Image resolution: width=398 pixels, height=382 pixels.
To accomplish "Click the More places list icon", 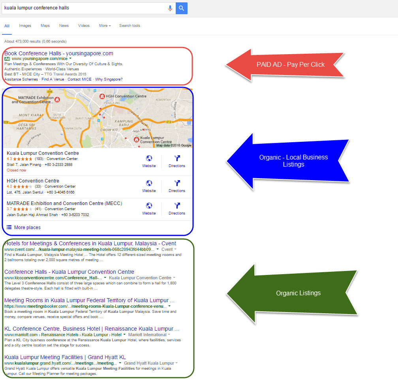I will [9, 227].
